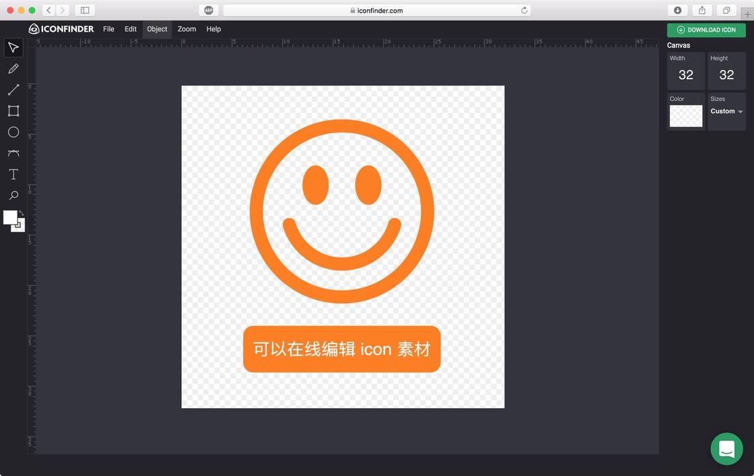This screenshot has height=476, width=754.
Task: Choose the Line tool
Action: 13,90
